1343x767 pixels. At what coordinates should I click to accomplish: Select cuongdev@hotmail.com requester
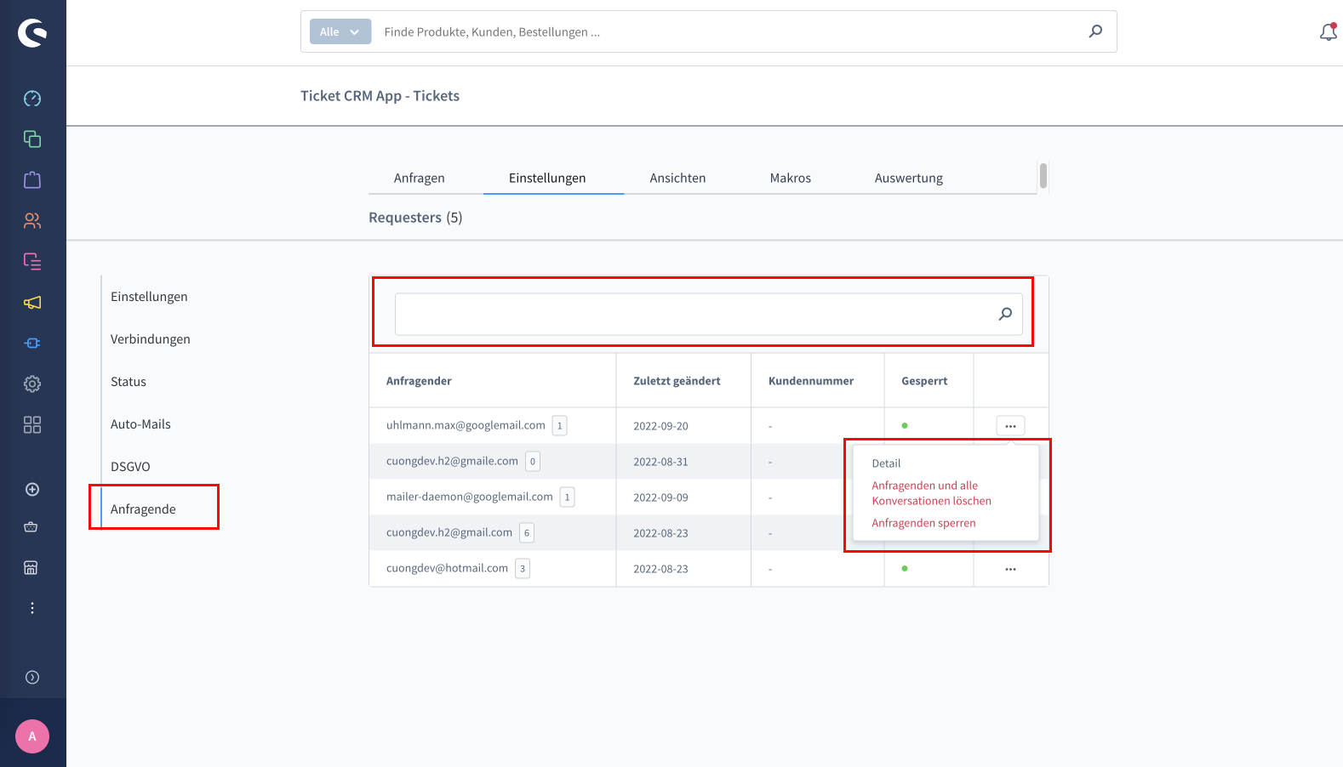point(447,568)
